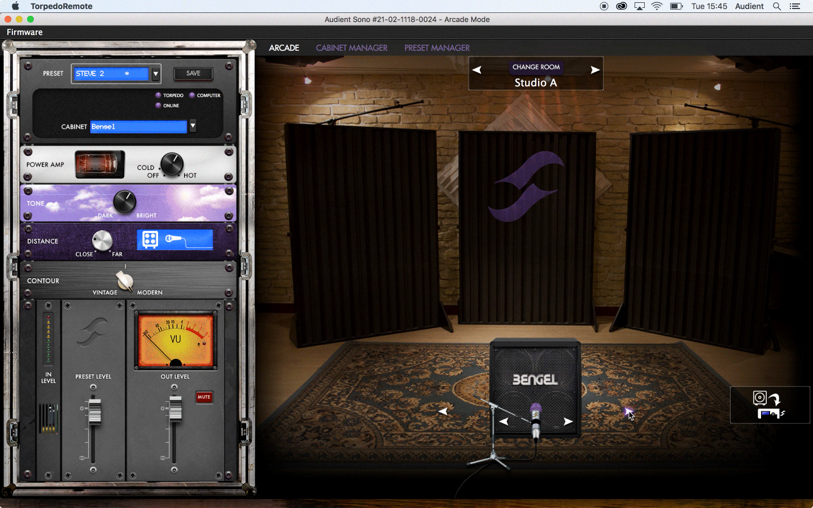Click the Creative Cloud menu bar icon
Viewport: 813px width, 508px height.
click(x=622, y=6)
